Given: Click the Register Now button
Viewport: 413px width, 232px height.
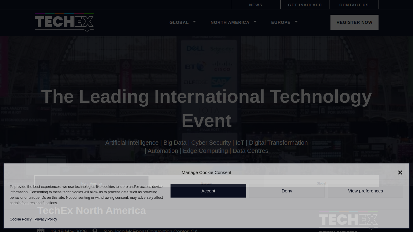Looking at the screenshot, I should pos(354,22).
